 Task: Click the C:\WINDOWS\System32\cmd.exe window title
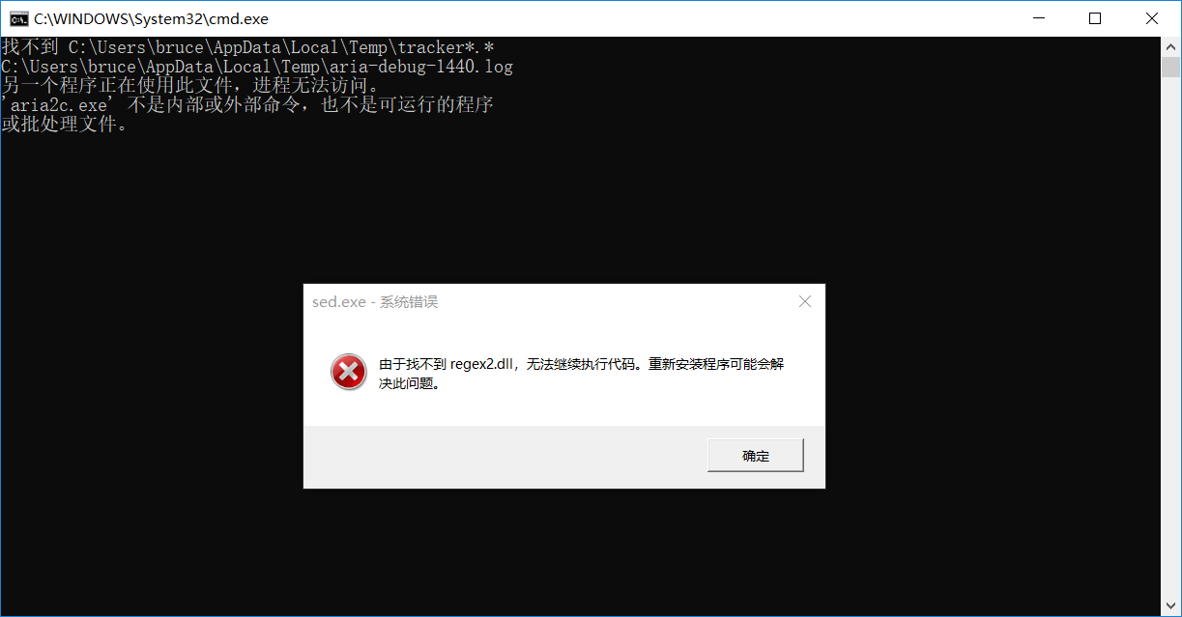(x=151, y=18)
